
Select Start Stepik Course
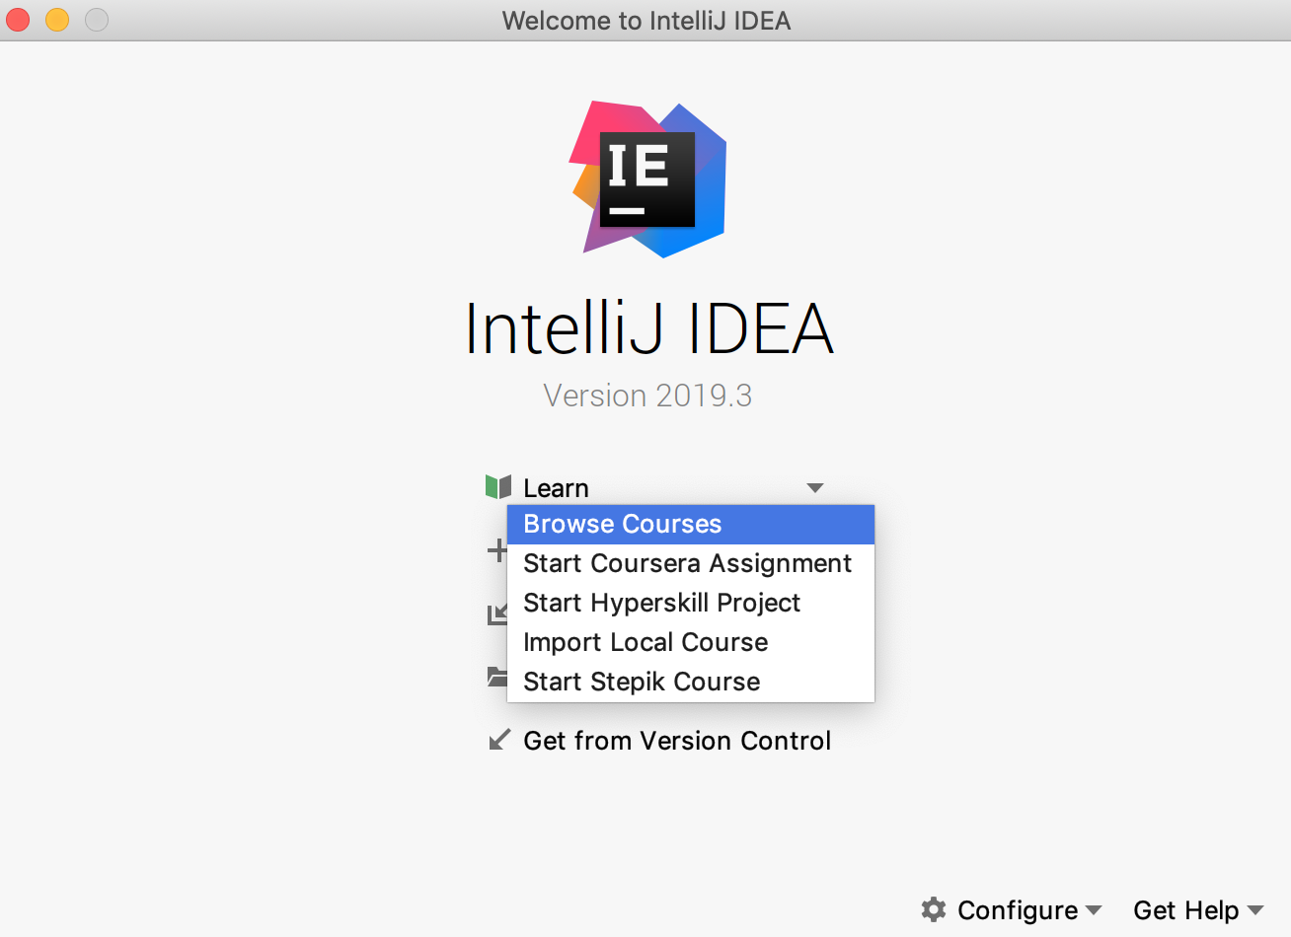click(x=691, y=682)
